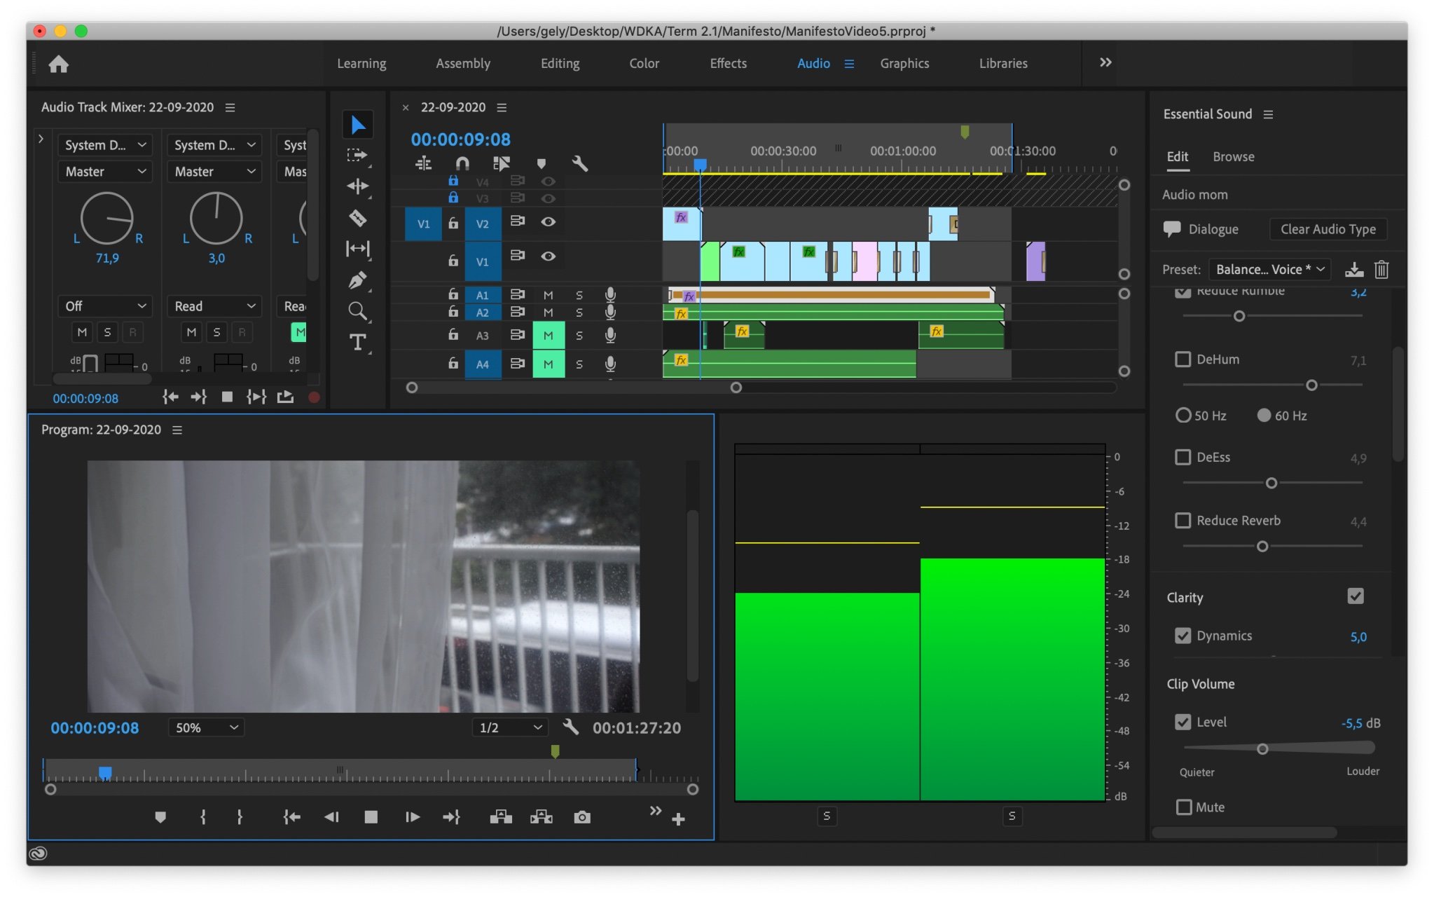
Task: Expand the mixer effects and sends arrow
Action: pos(41,139)
